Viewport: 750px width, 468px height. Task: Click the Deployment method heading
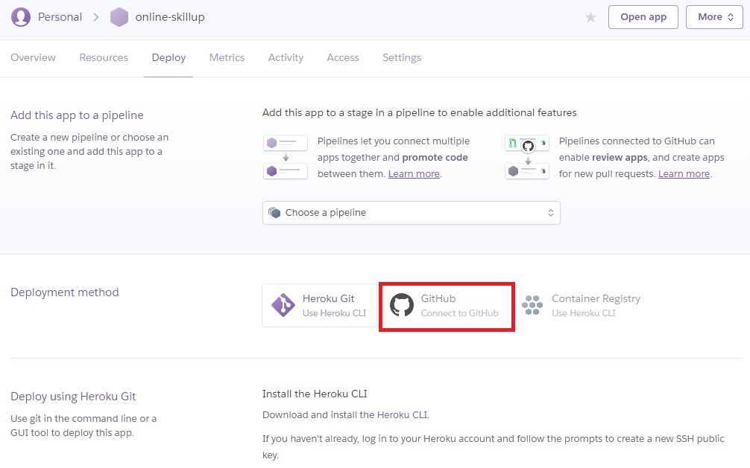(x=65, y=292)
